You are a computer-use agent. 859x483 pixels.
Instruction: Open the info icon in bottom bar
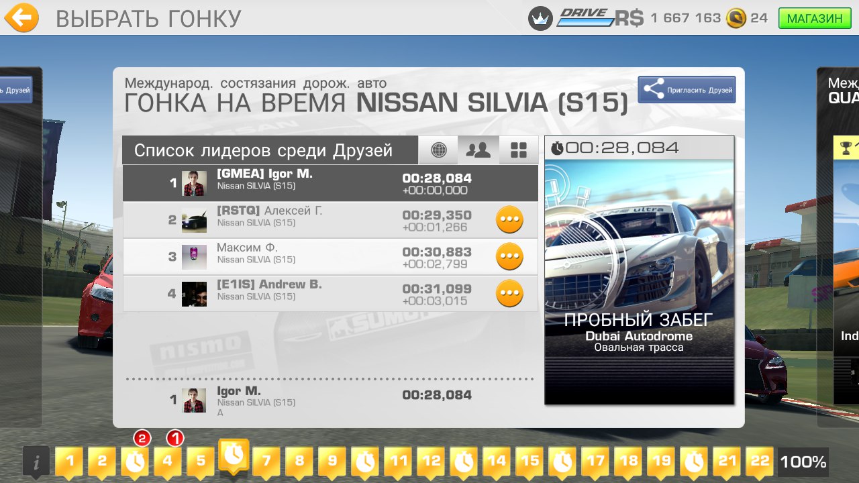coord(36,462)
